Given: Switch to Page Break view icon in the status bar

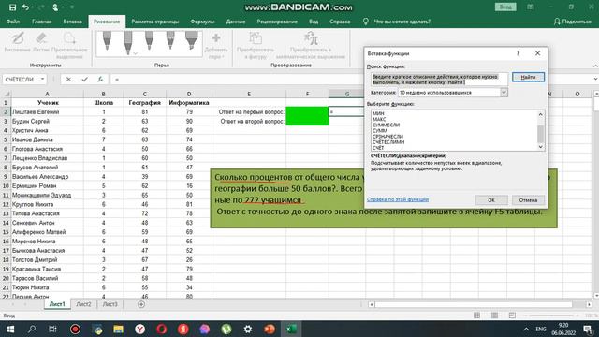Looking at the screenshot, I should pos(512,315).
